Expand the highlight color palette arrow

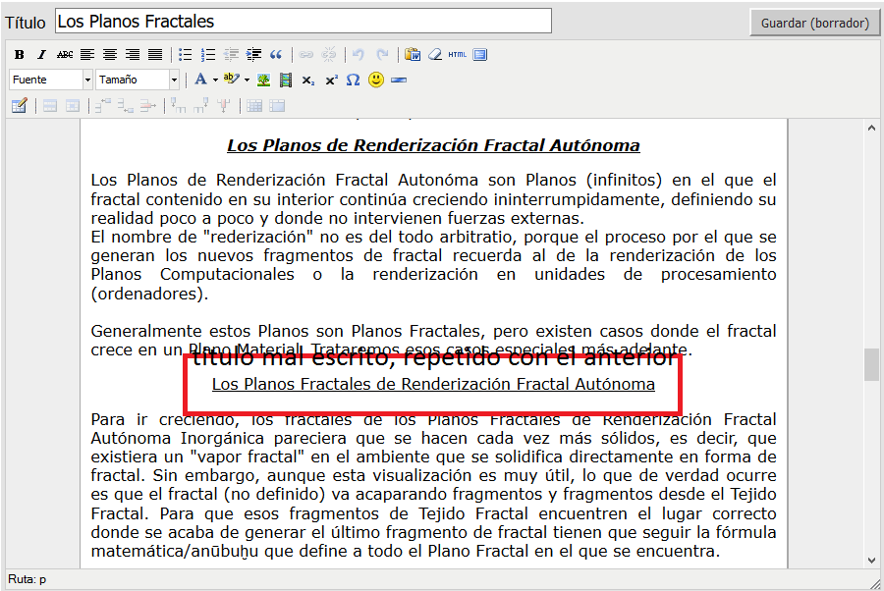[247, 80]
